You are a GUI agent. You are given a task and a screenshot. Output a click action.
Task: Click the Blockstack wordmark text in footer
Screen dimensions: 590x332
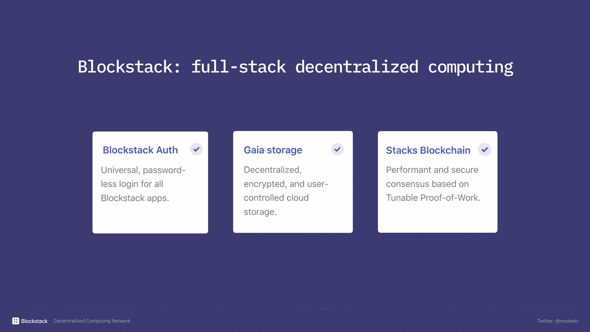tap(34, 321)
